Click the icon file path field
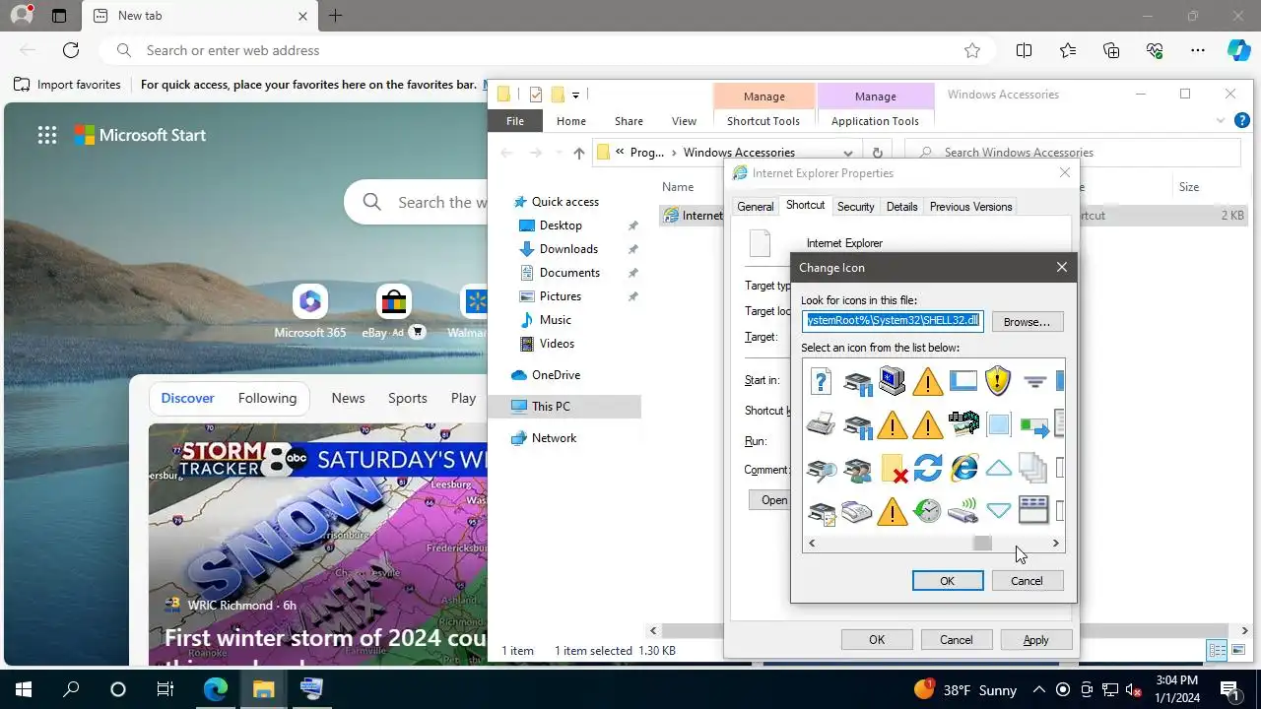This screenshot has width=1261, height=709. click(893, 321)
